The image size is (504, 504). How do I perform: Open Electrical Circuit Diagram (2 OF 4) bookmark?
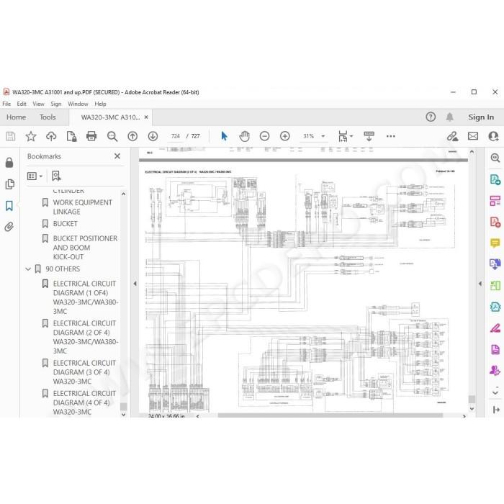click(x=85, y=337)
